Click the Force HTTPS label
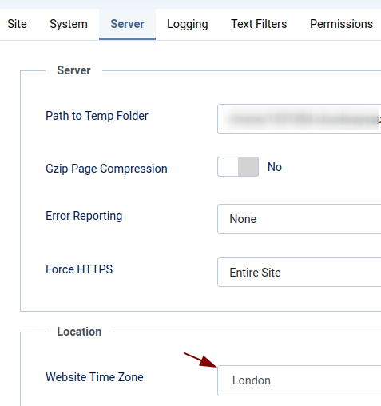The image size is (381, 406). pos(79,269)
